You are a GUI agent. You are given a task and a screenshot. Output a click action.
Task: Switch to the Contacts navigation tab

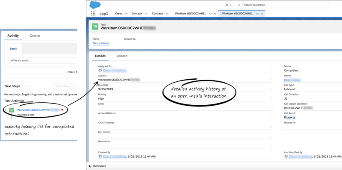[137, 14]
